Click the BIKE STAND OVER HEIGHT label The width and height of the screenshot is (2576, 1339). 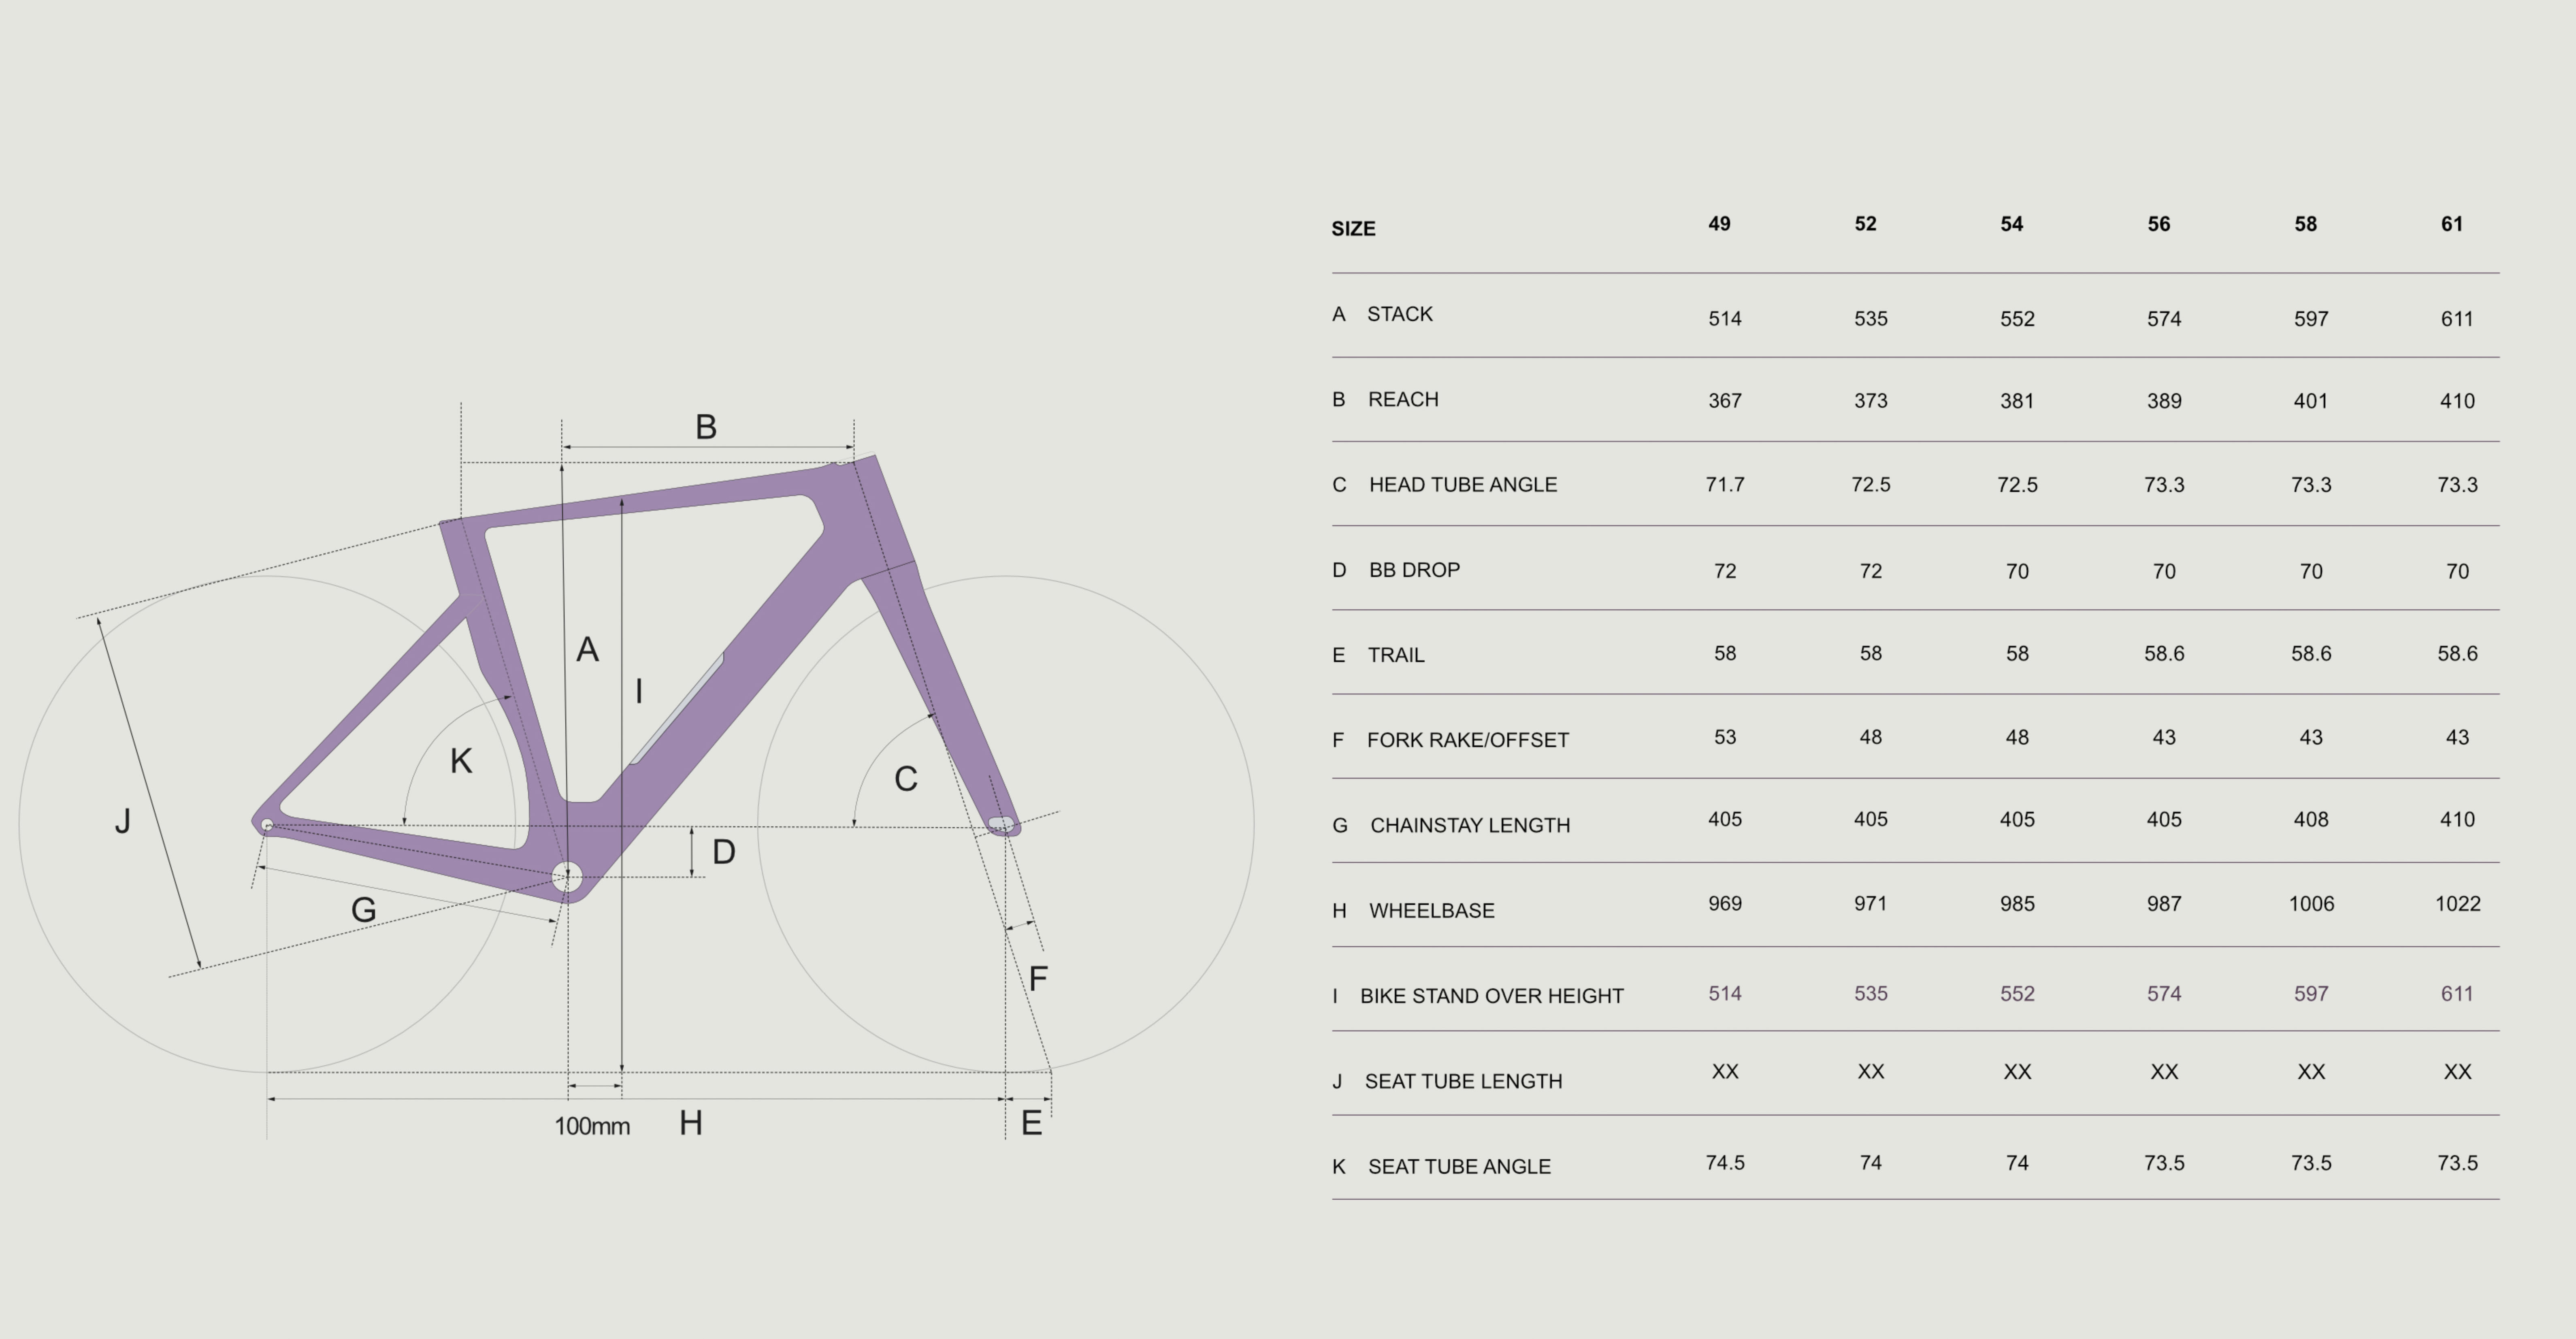1491,996
